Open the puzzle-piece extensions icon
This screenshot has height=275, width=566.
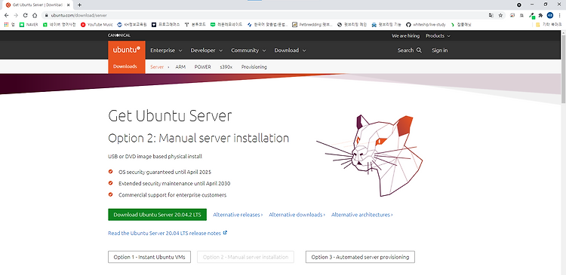(x=540, y=15)
